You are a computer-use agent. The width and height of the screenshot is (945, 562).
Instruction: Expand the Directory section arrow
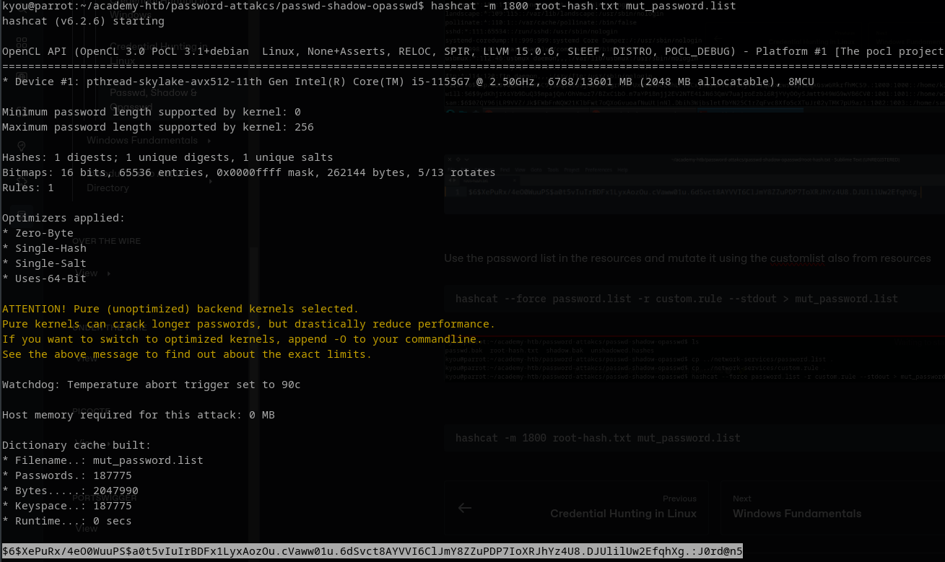pyautogui.click(x=209, y=180)
